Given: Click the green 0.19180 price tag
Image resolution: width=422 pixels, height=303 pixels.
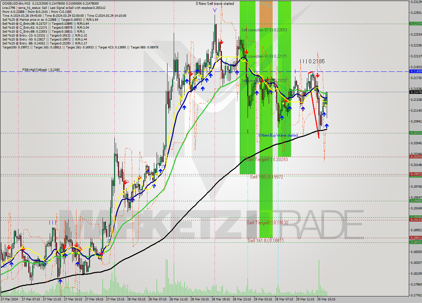Looking at the screenshot, I should click(x=415, y=217).
